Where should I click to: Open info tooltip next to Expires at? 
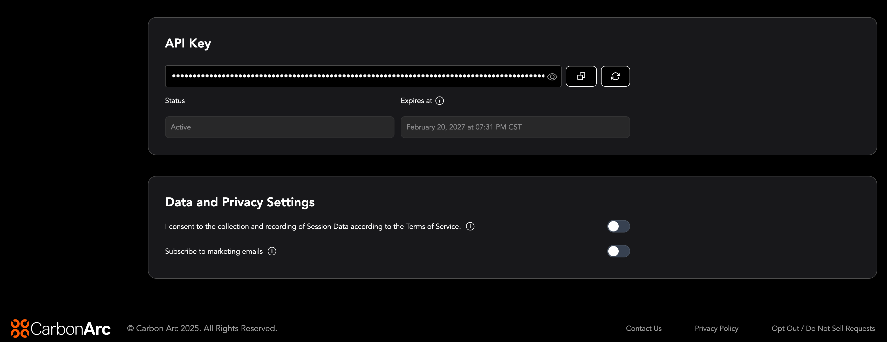coord(439,101)
